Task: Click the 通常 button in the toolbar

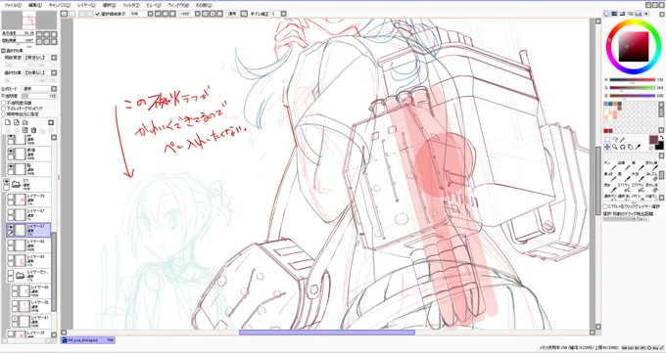Action: (232, 14)
